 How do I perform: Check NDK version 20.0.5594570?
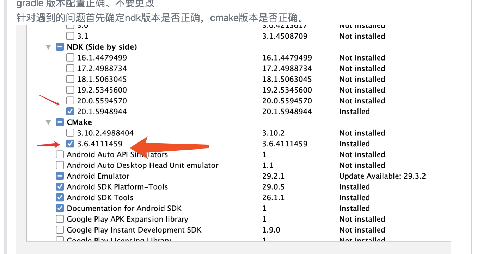[70, 101]
